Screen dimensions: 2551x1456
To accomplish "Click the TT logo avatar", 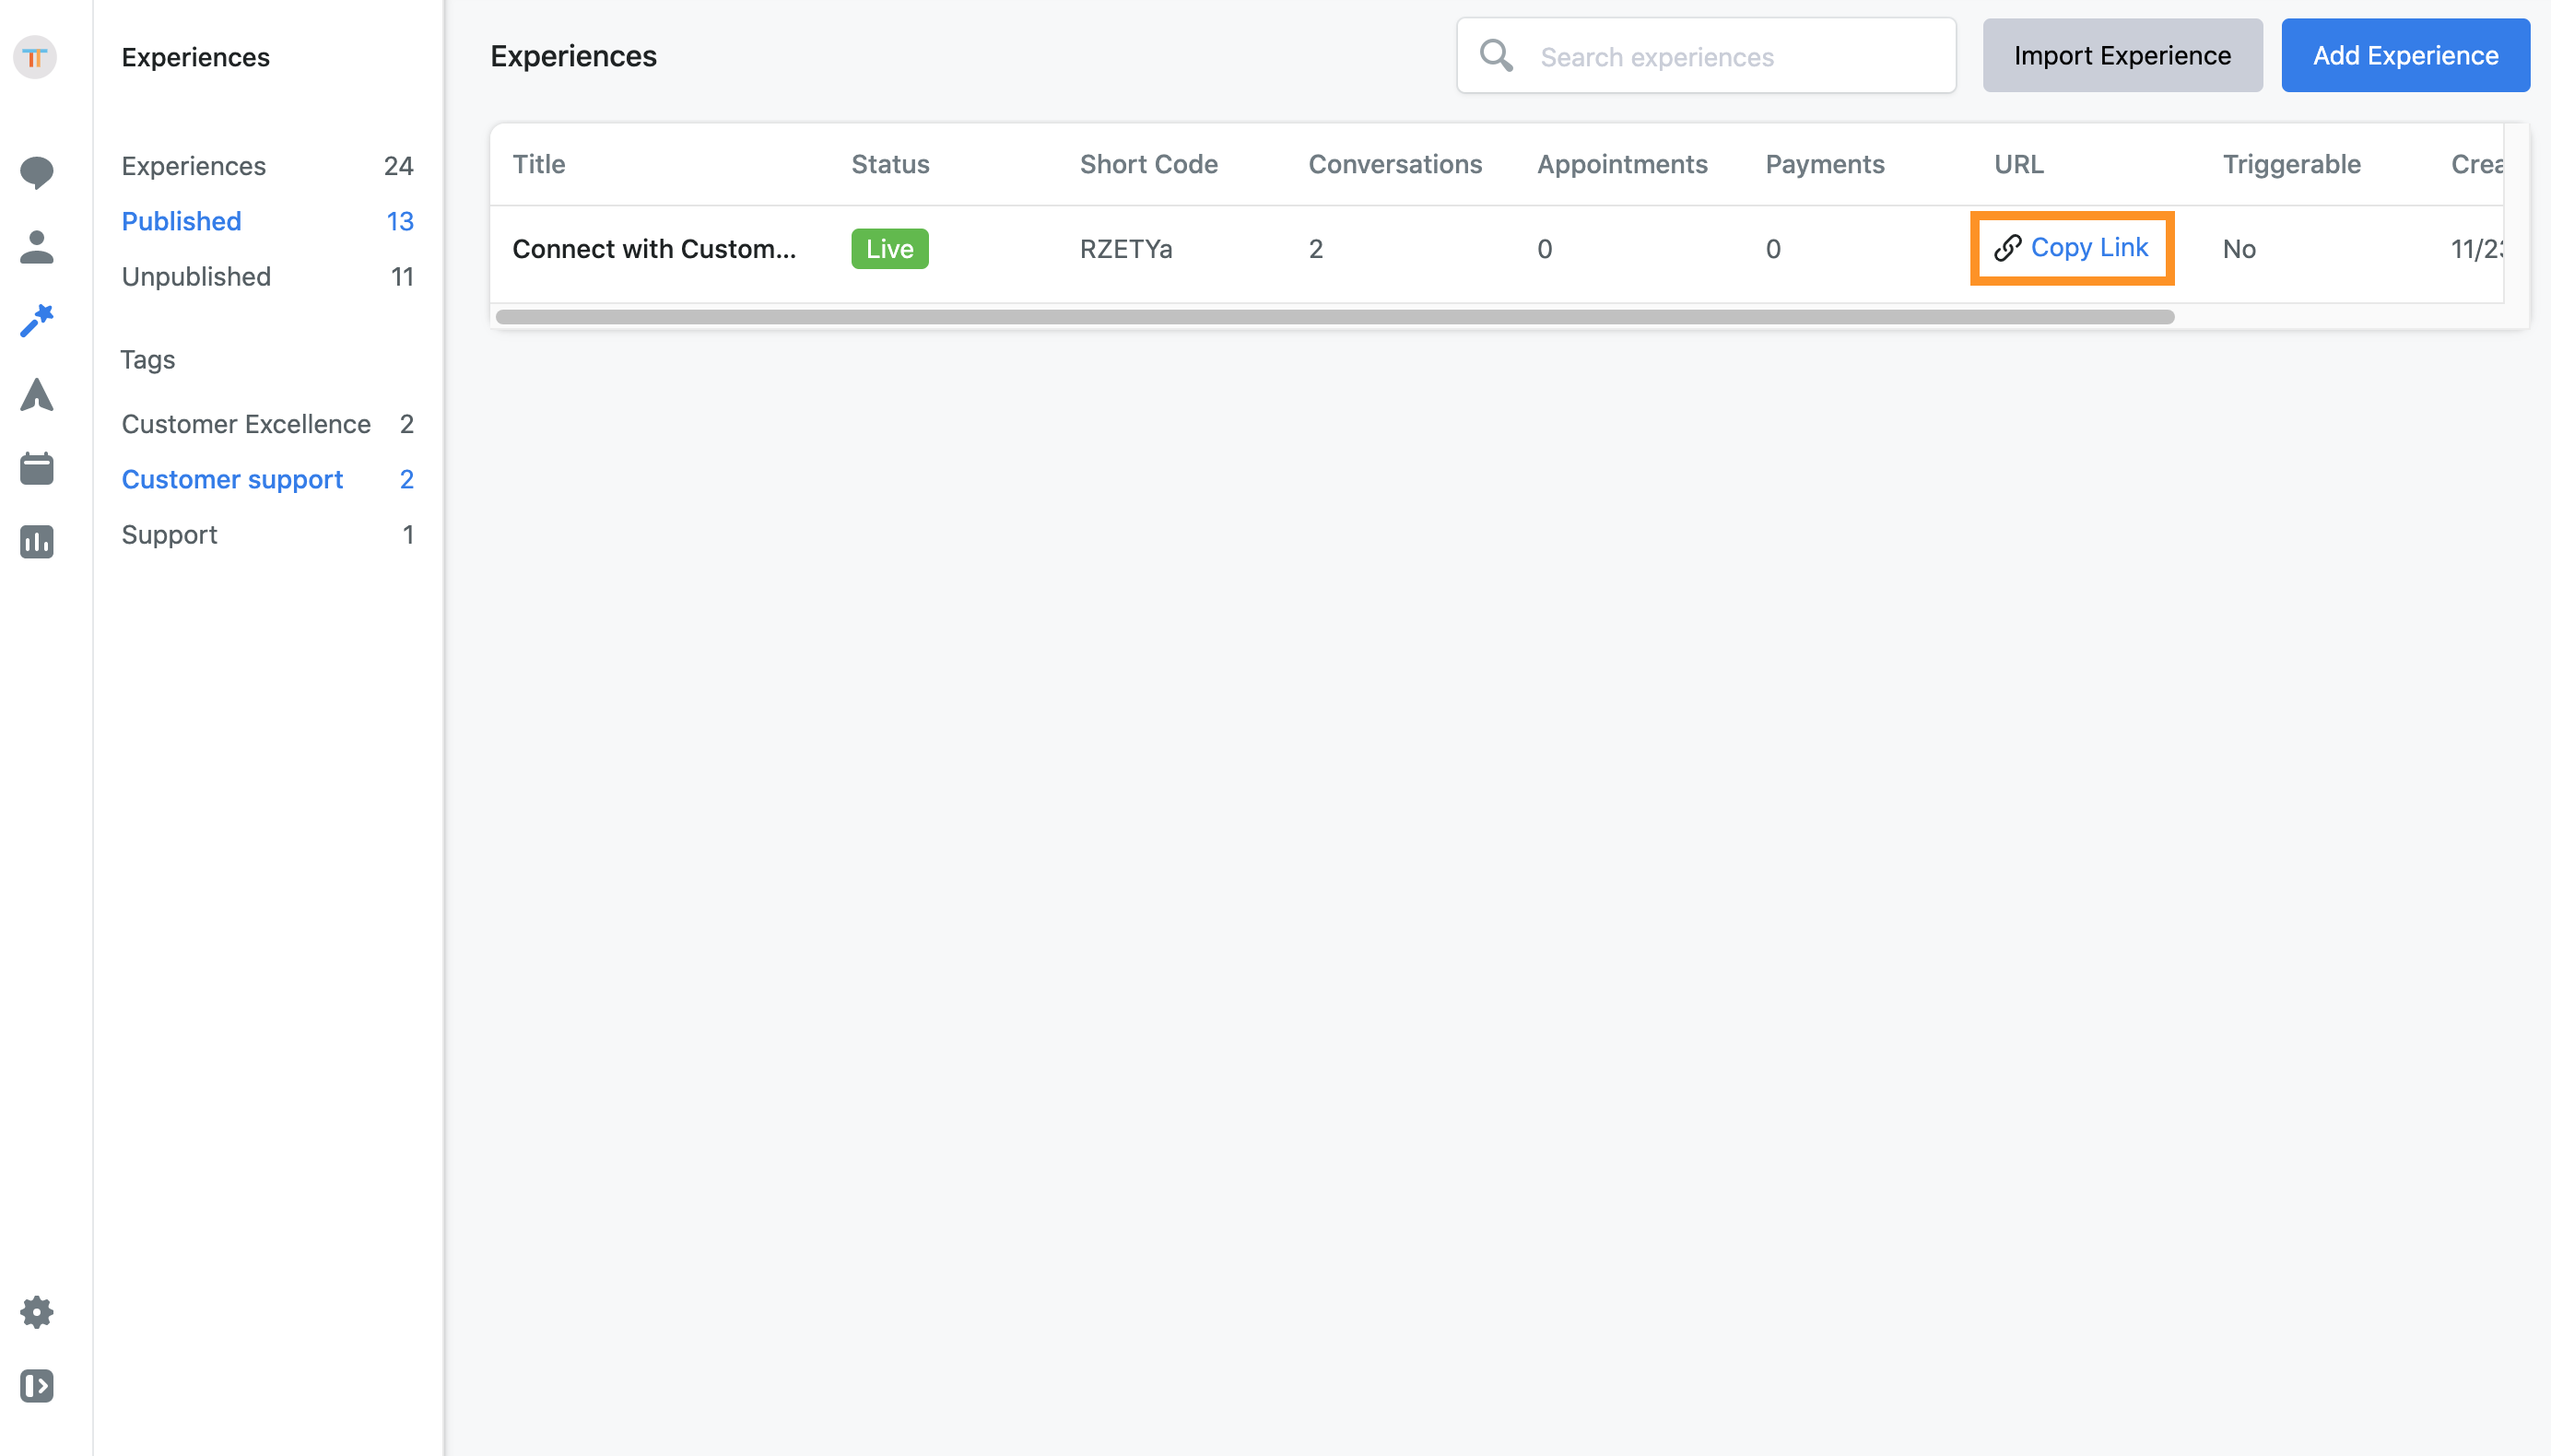I will pyautogui.click(x=35, y=58).
